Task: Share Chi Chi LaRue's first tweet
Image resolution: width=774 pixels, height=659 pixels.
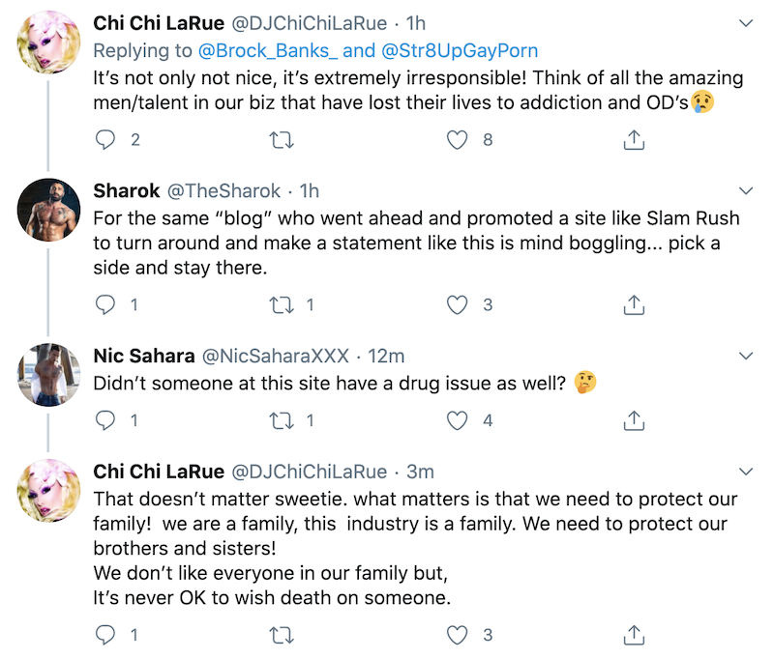Action: (x=633, y=140)
